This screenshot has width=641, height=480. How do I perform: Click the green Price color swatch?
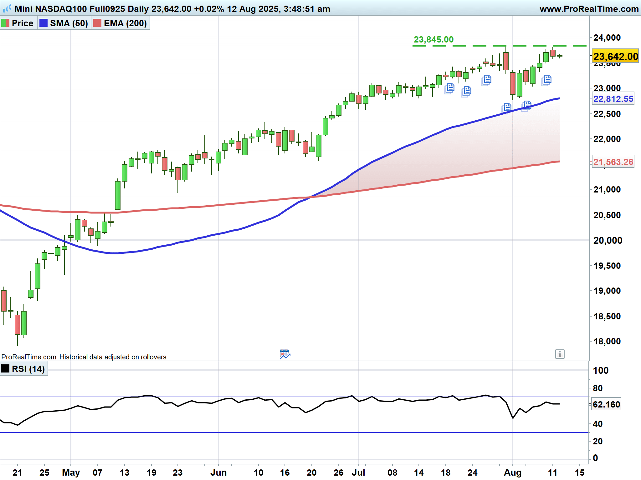pyautogui.click(x=5, y=23)
